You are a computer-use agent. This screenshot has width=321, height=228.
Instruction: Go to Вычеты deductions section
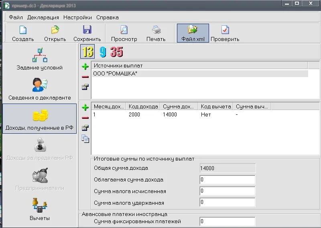click(39, 209)
